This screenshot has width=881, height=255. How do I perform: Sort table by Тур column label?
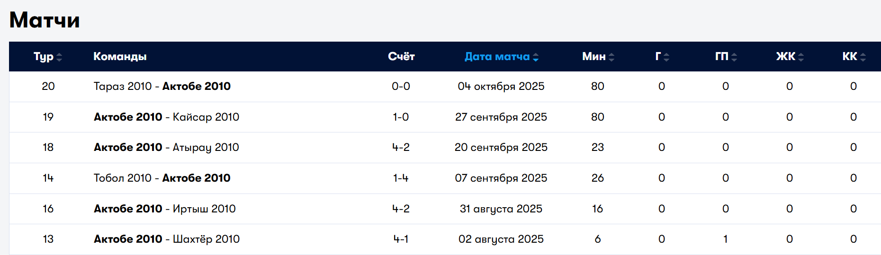point(43,57)
